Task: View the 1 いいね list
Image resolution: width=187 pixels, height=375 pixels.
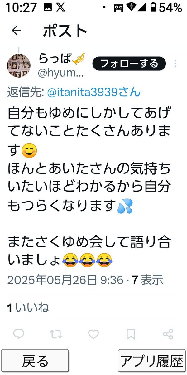Action: coord(28,308)
